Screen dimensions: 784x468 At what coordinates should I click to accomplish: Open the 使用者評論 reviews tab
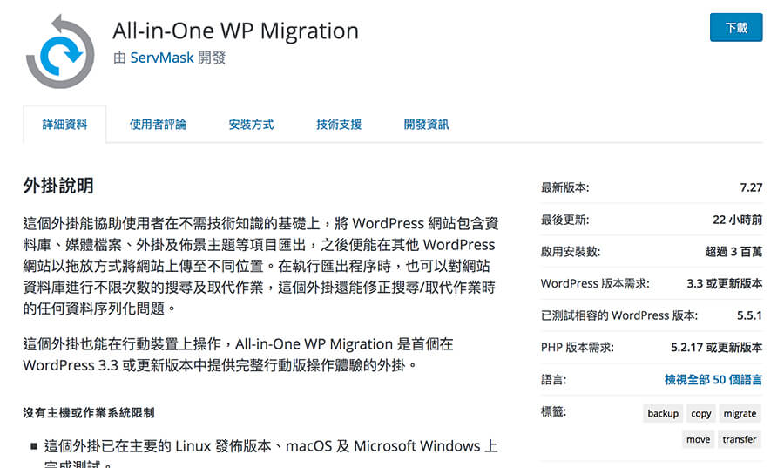(x=158, y=125)
